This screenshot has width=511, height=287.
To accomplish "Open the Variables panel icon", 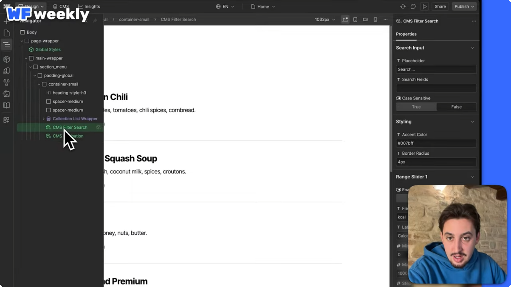I will (7, 71).
